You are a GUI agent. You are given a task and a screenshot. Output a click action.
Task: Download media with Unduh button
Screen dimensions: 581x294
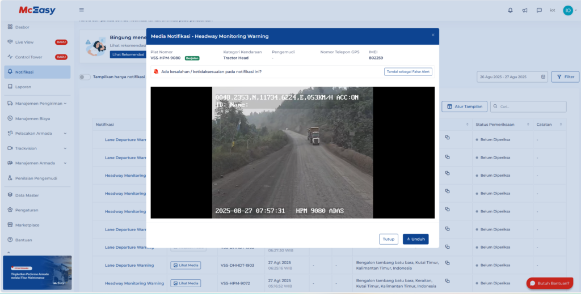tap(416, 239)
